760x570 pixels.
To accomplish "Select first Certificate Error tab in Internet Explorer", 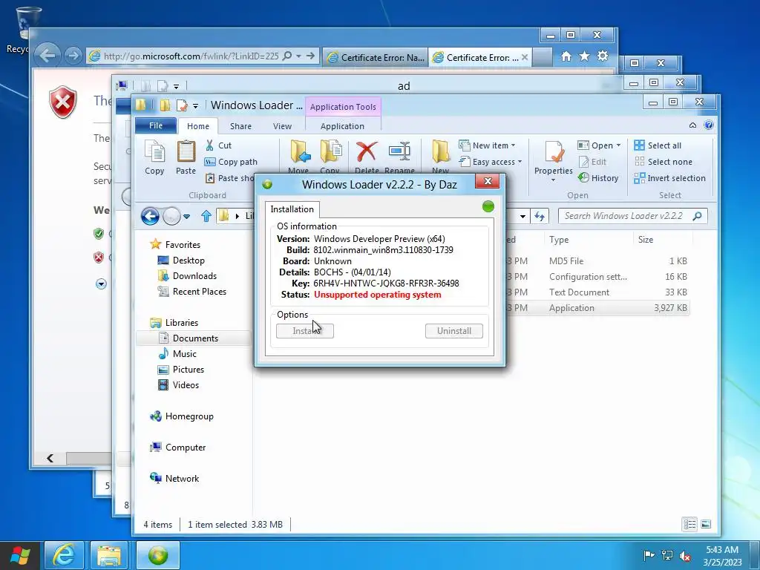I will pyautogui.click(x=375, y=57).
